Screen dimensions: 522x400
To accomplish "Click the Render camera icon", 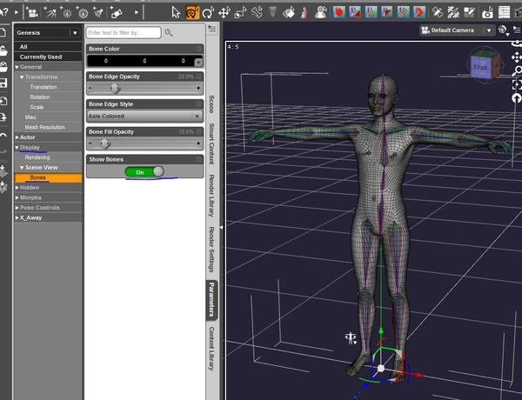I will [x=487, y=13].
